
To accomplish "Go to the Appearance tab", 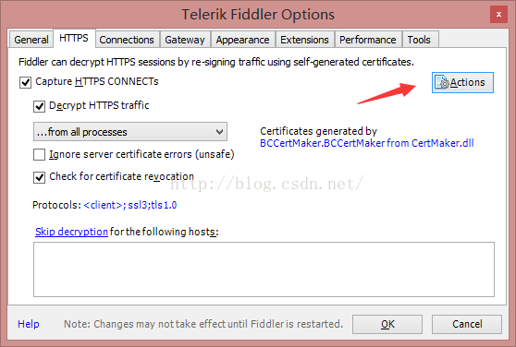I will click(x=243, y=40).
